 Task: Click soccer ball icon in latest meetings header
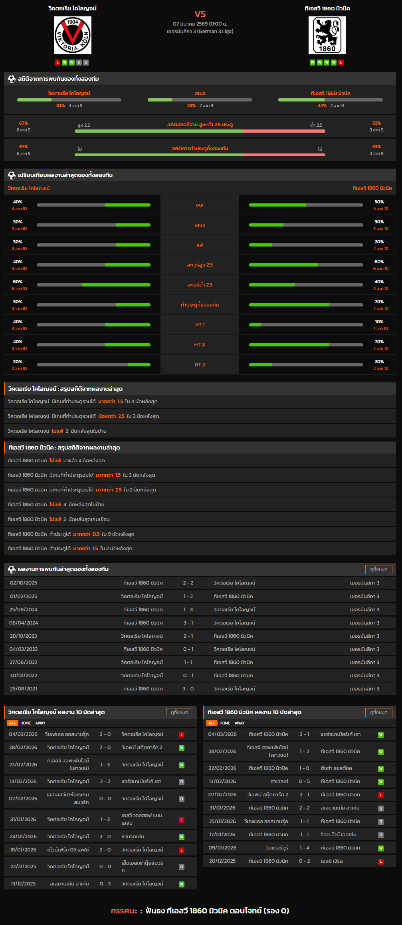pyautogui.click(x=12, y=569)
